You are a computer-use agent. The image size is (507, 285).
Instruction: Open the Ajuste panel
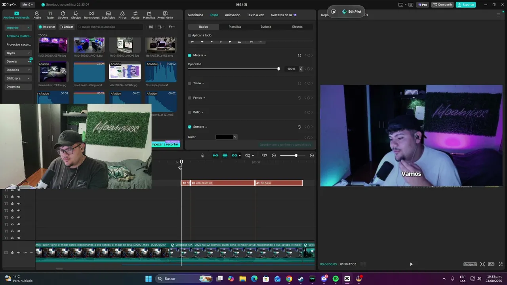[135, 15]
